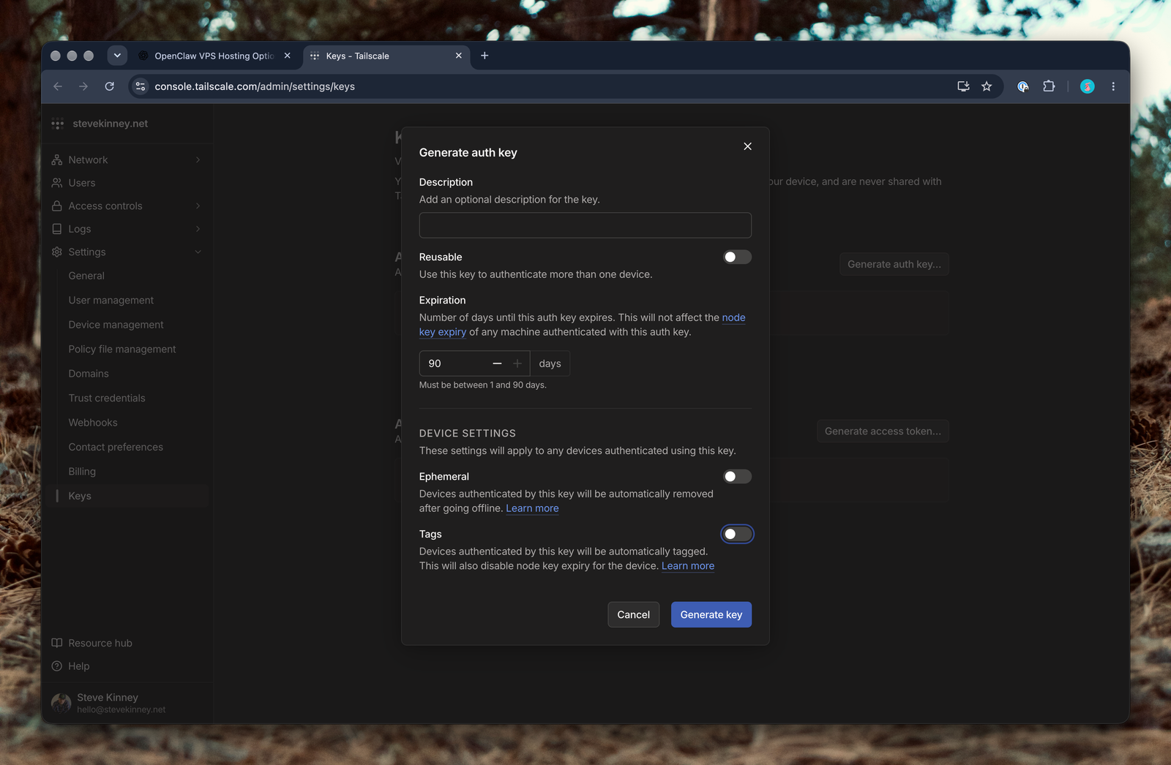Click the stevekinney.net tailnet logo

coord(58,124)
